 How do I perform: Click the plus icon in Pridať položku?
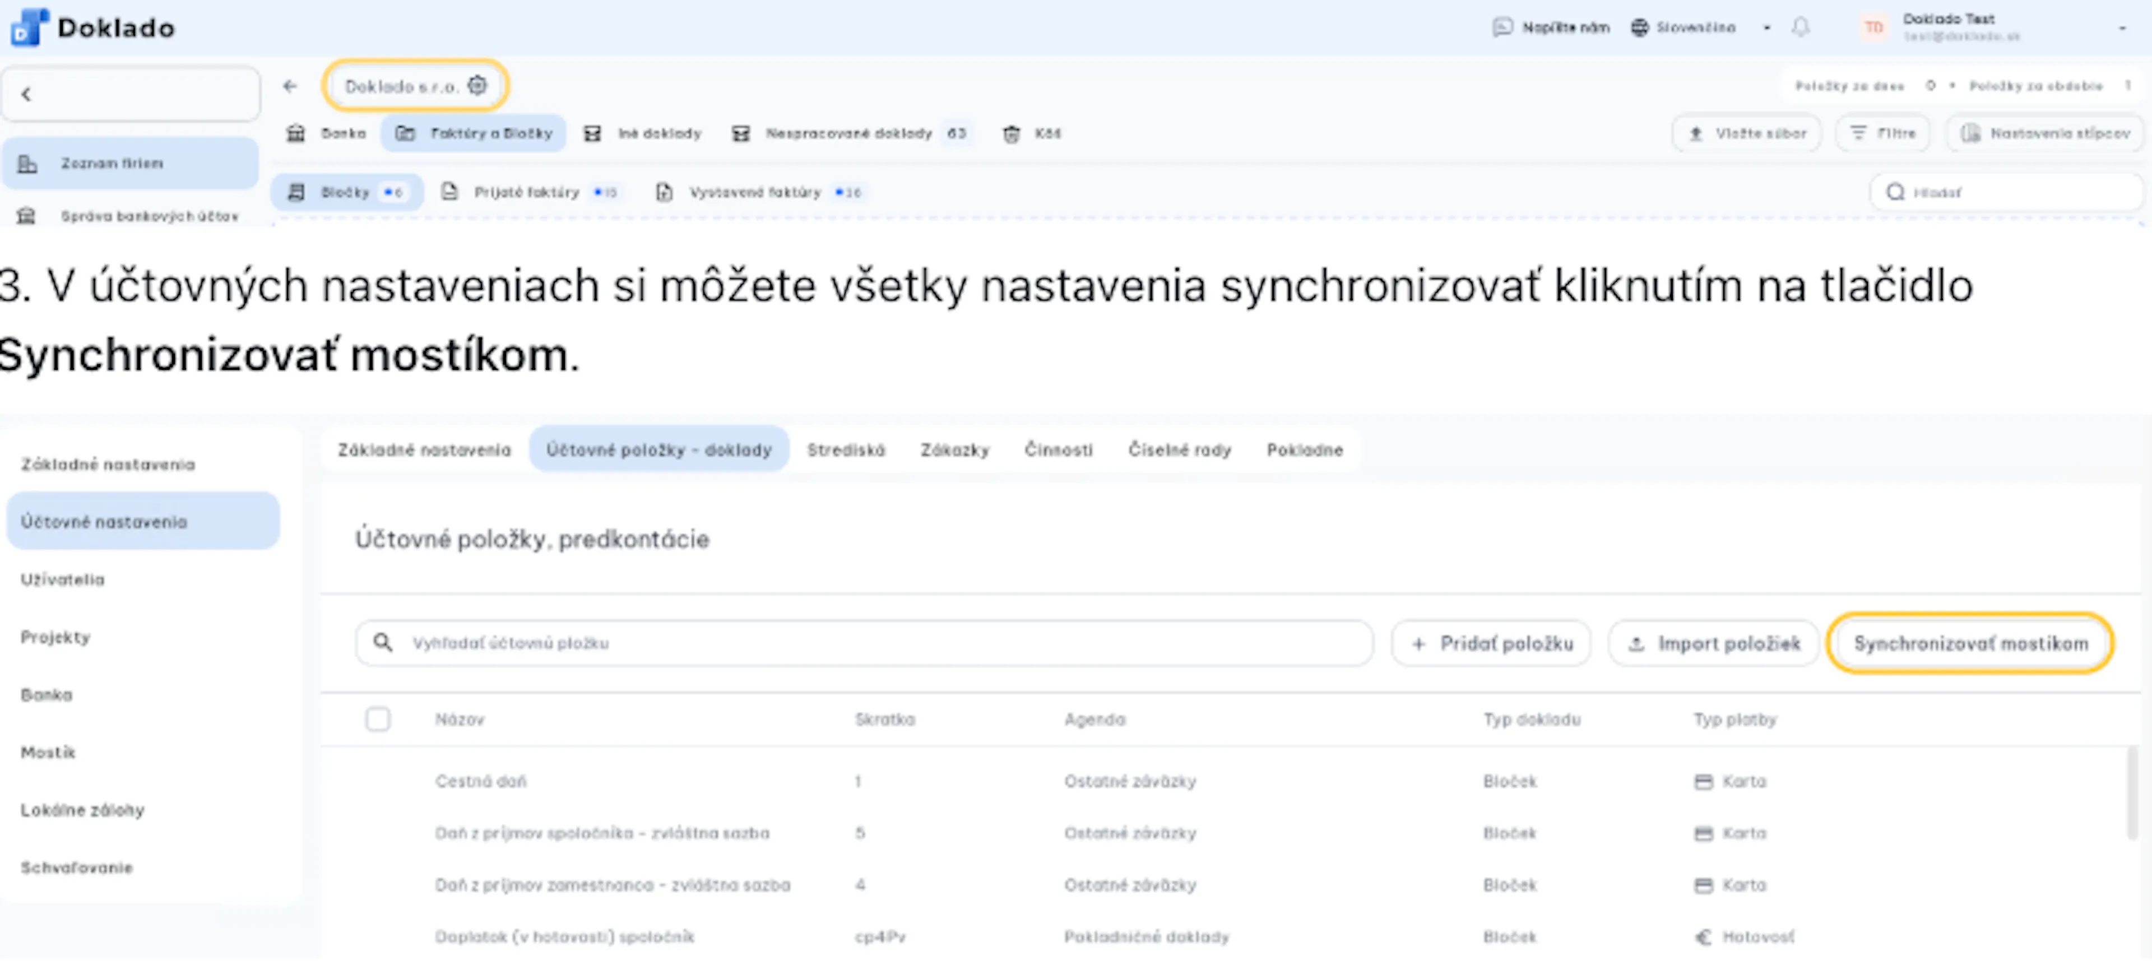tap(1418, 643)
